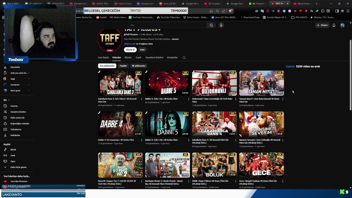Click the YouTube search input field

pos(168,25)
